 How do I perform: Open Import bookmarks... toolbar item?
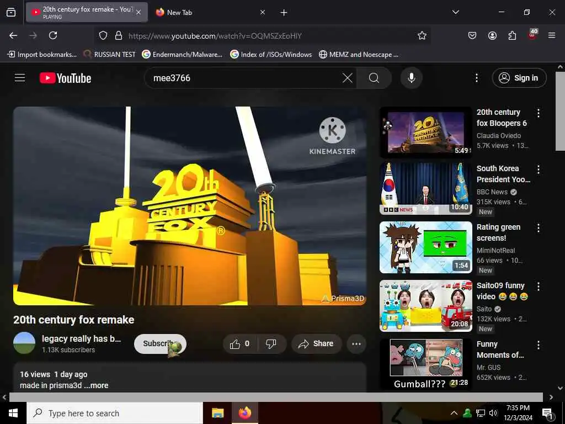pos(42,55)
